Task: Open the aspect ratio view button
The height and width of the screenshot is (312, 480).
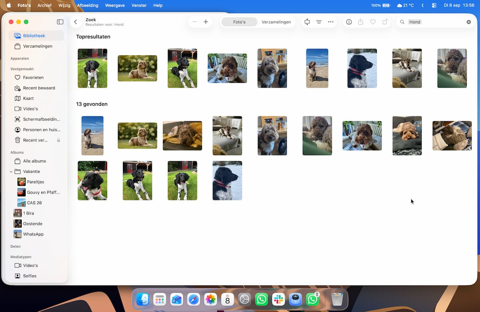Action: (x=307, y=22)
